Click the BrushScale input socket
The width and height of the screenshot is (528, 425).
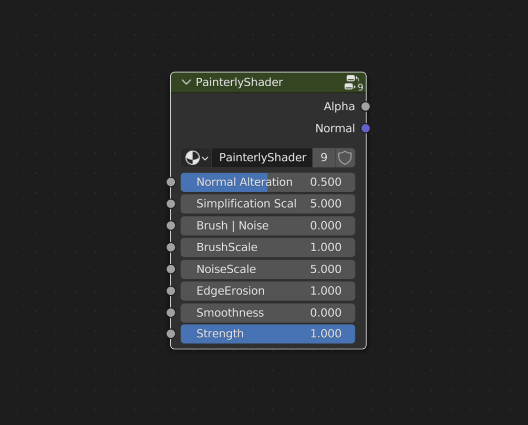[171, 247]
